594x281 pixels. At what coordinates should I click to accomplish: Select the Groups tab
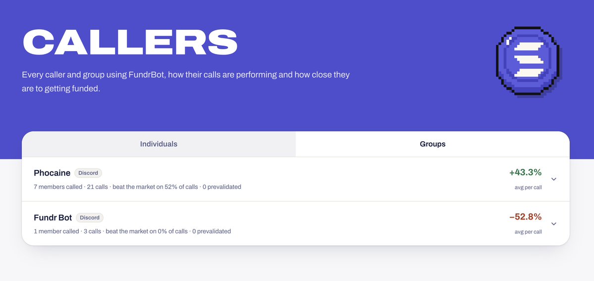click(432, 144)
